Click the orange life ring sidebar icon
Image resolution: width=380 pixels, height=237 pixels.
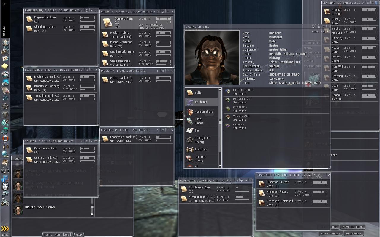[5, 138]
